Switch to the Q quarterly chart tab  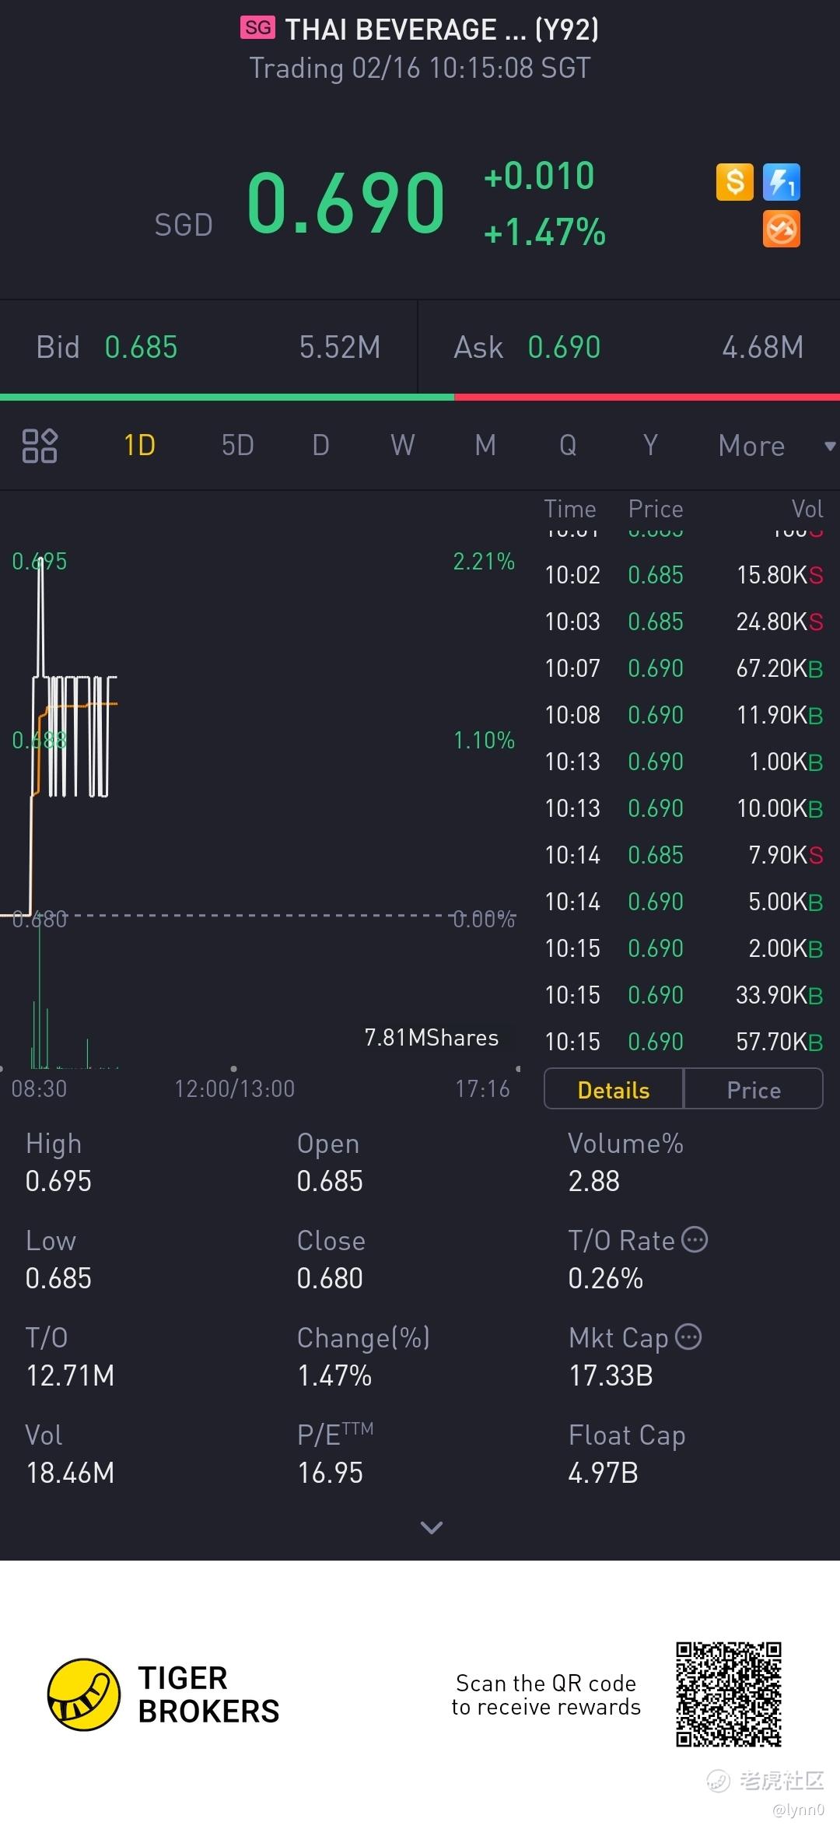coord(568,446)
